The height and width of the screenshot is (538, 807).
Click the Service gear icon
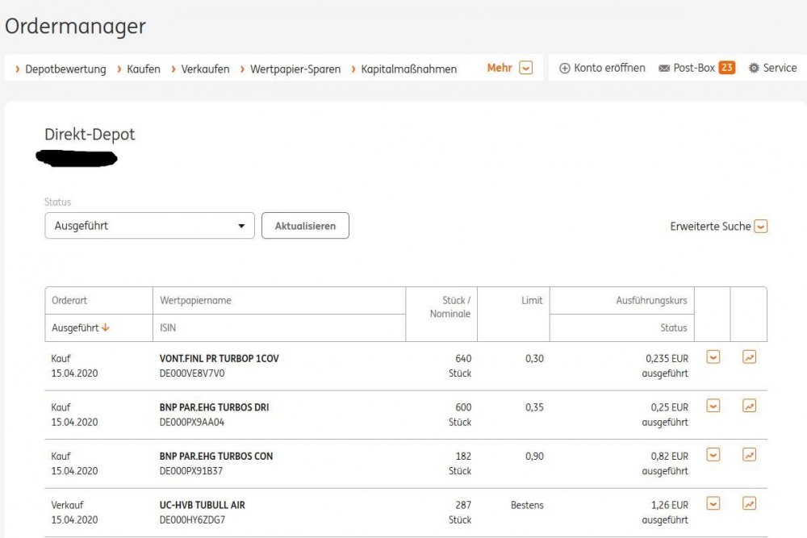754,69
